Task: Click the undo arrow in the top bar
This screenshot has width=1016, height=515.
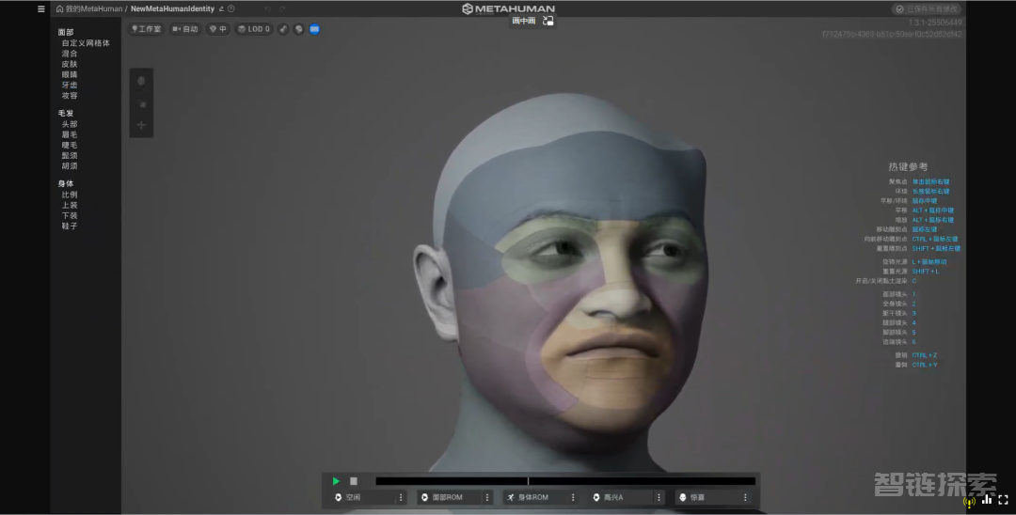Action: coord(267,9)
